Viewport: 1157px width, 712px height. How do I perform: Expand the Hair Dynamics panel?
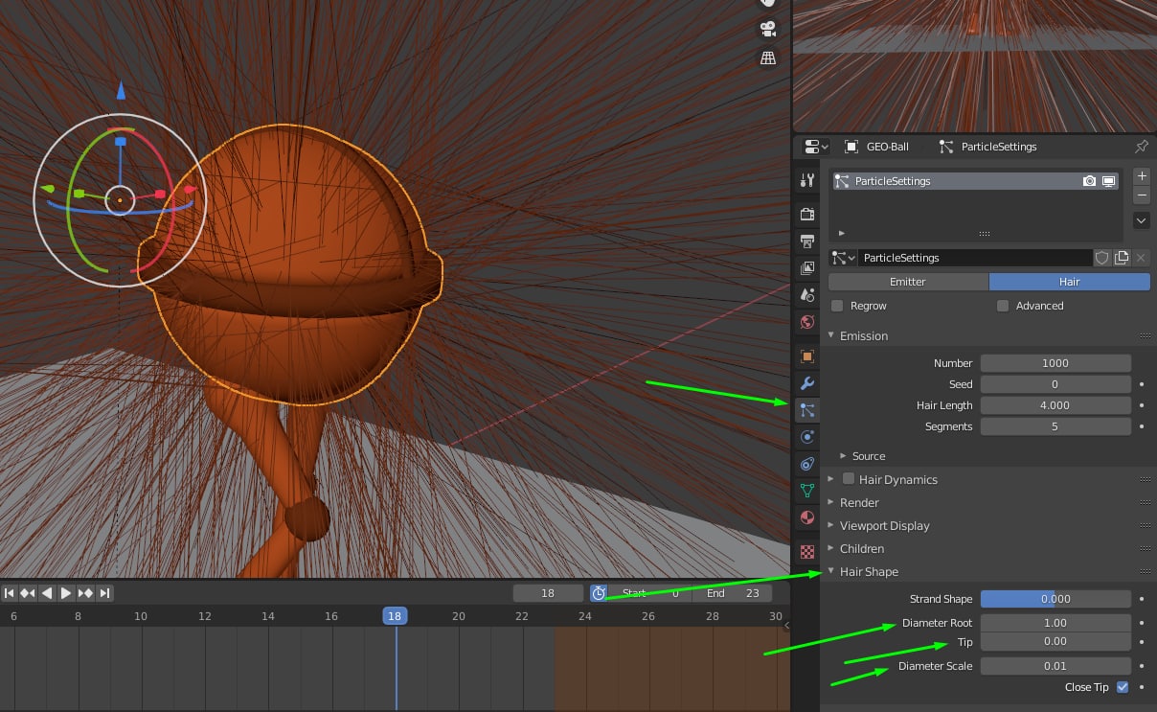click(x=831, y=479)
